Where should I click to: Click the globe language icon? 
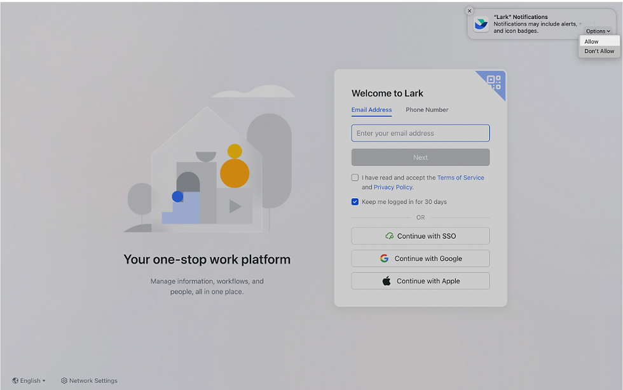15,380
